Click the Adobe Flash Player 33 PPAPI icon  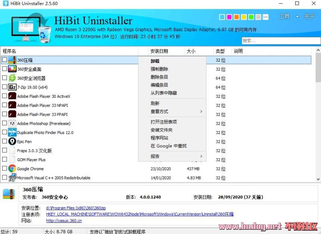tap(12, 114)
